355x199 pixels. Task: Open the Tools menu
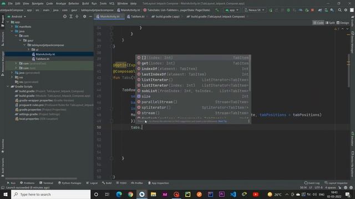pos(103,3)
